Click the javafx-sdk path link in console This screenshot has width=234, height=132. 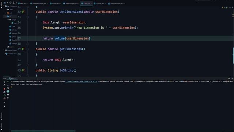81,81
